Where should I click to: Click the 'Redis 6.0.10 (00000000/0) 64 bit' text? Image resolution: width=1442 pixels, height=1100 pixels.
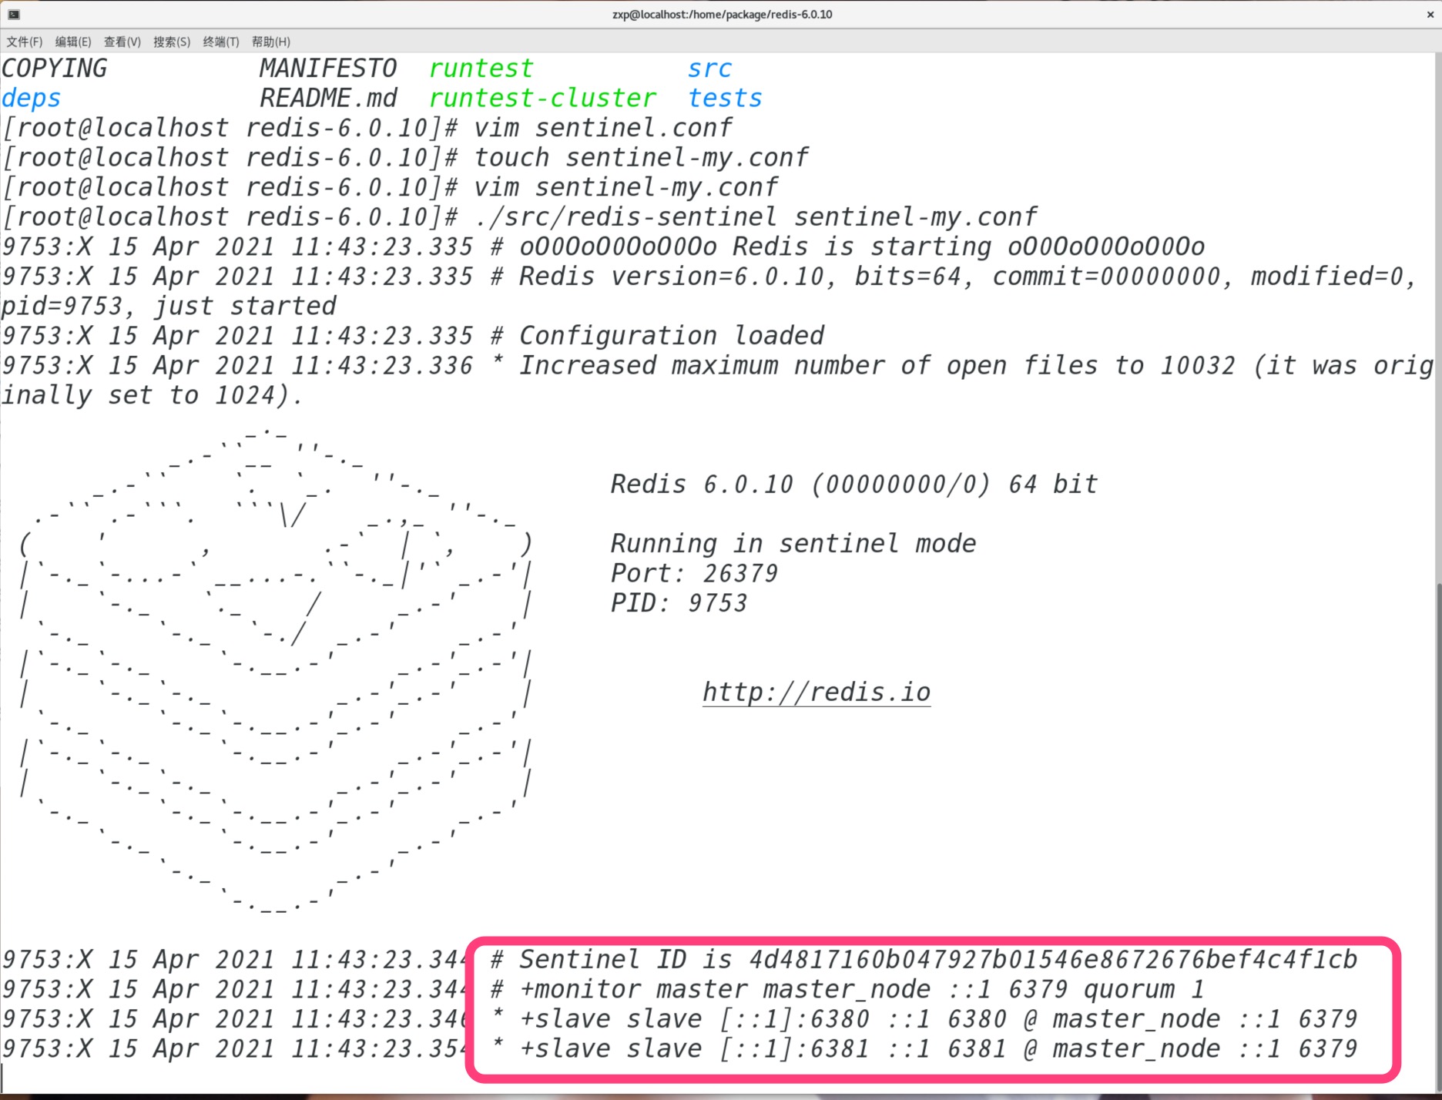pos(854,485)
